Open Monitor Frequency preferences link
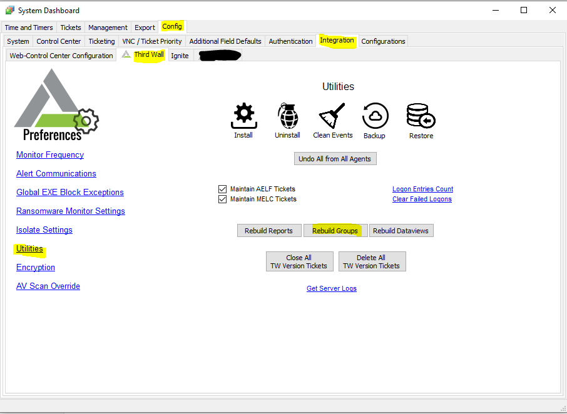 point(50,154)
